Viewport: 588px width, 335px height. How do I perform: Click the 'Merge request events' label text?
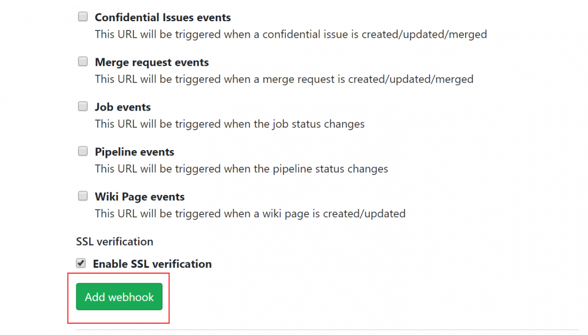coord(152,62)
